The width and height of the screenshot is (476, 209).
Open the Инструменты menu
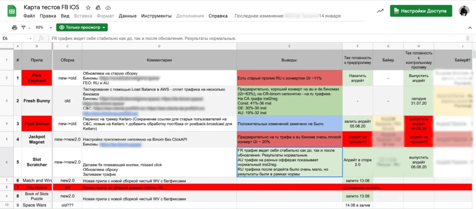point(156,16)
